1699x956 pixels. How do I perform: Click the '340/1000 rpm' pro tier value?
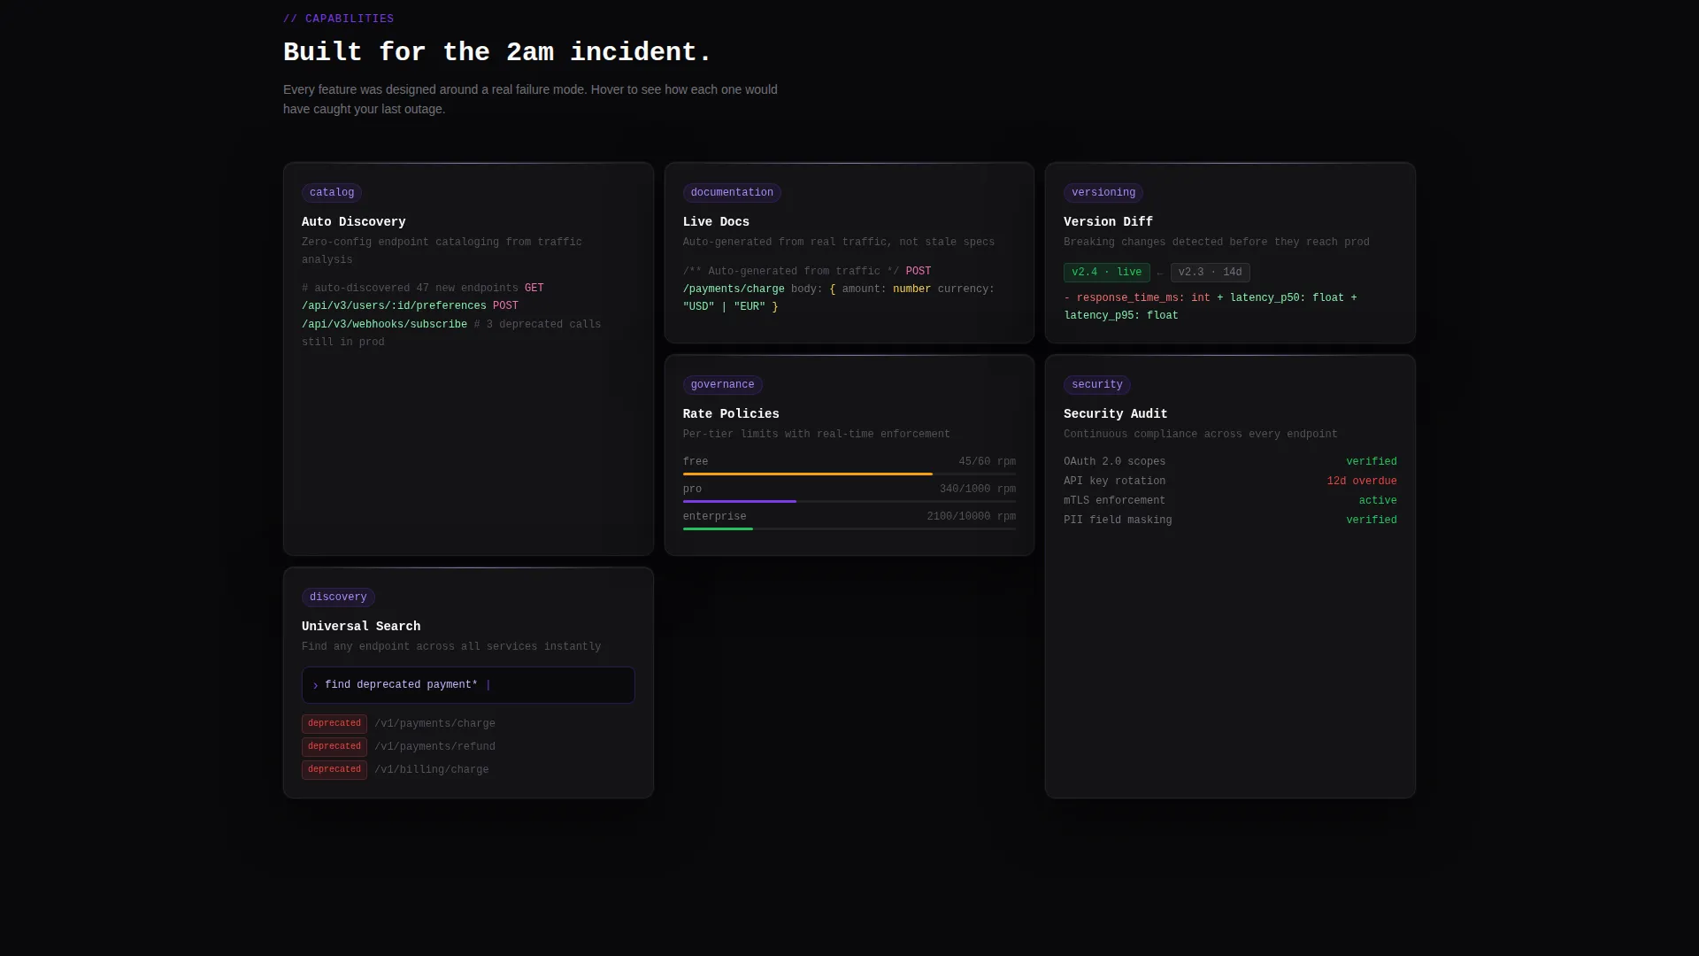977,490
